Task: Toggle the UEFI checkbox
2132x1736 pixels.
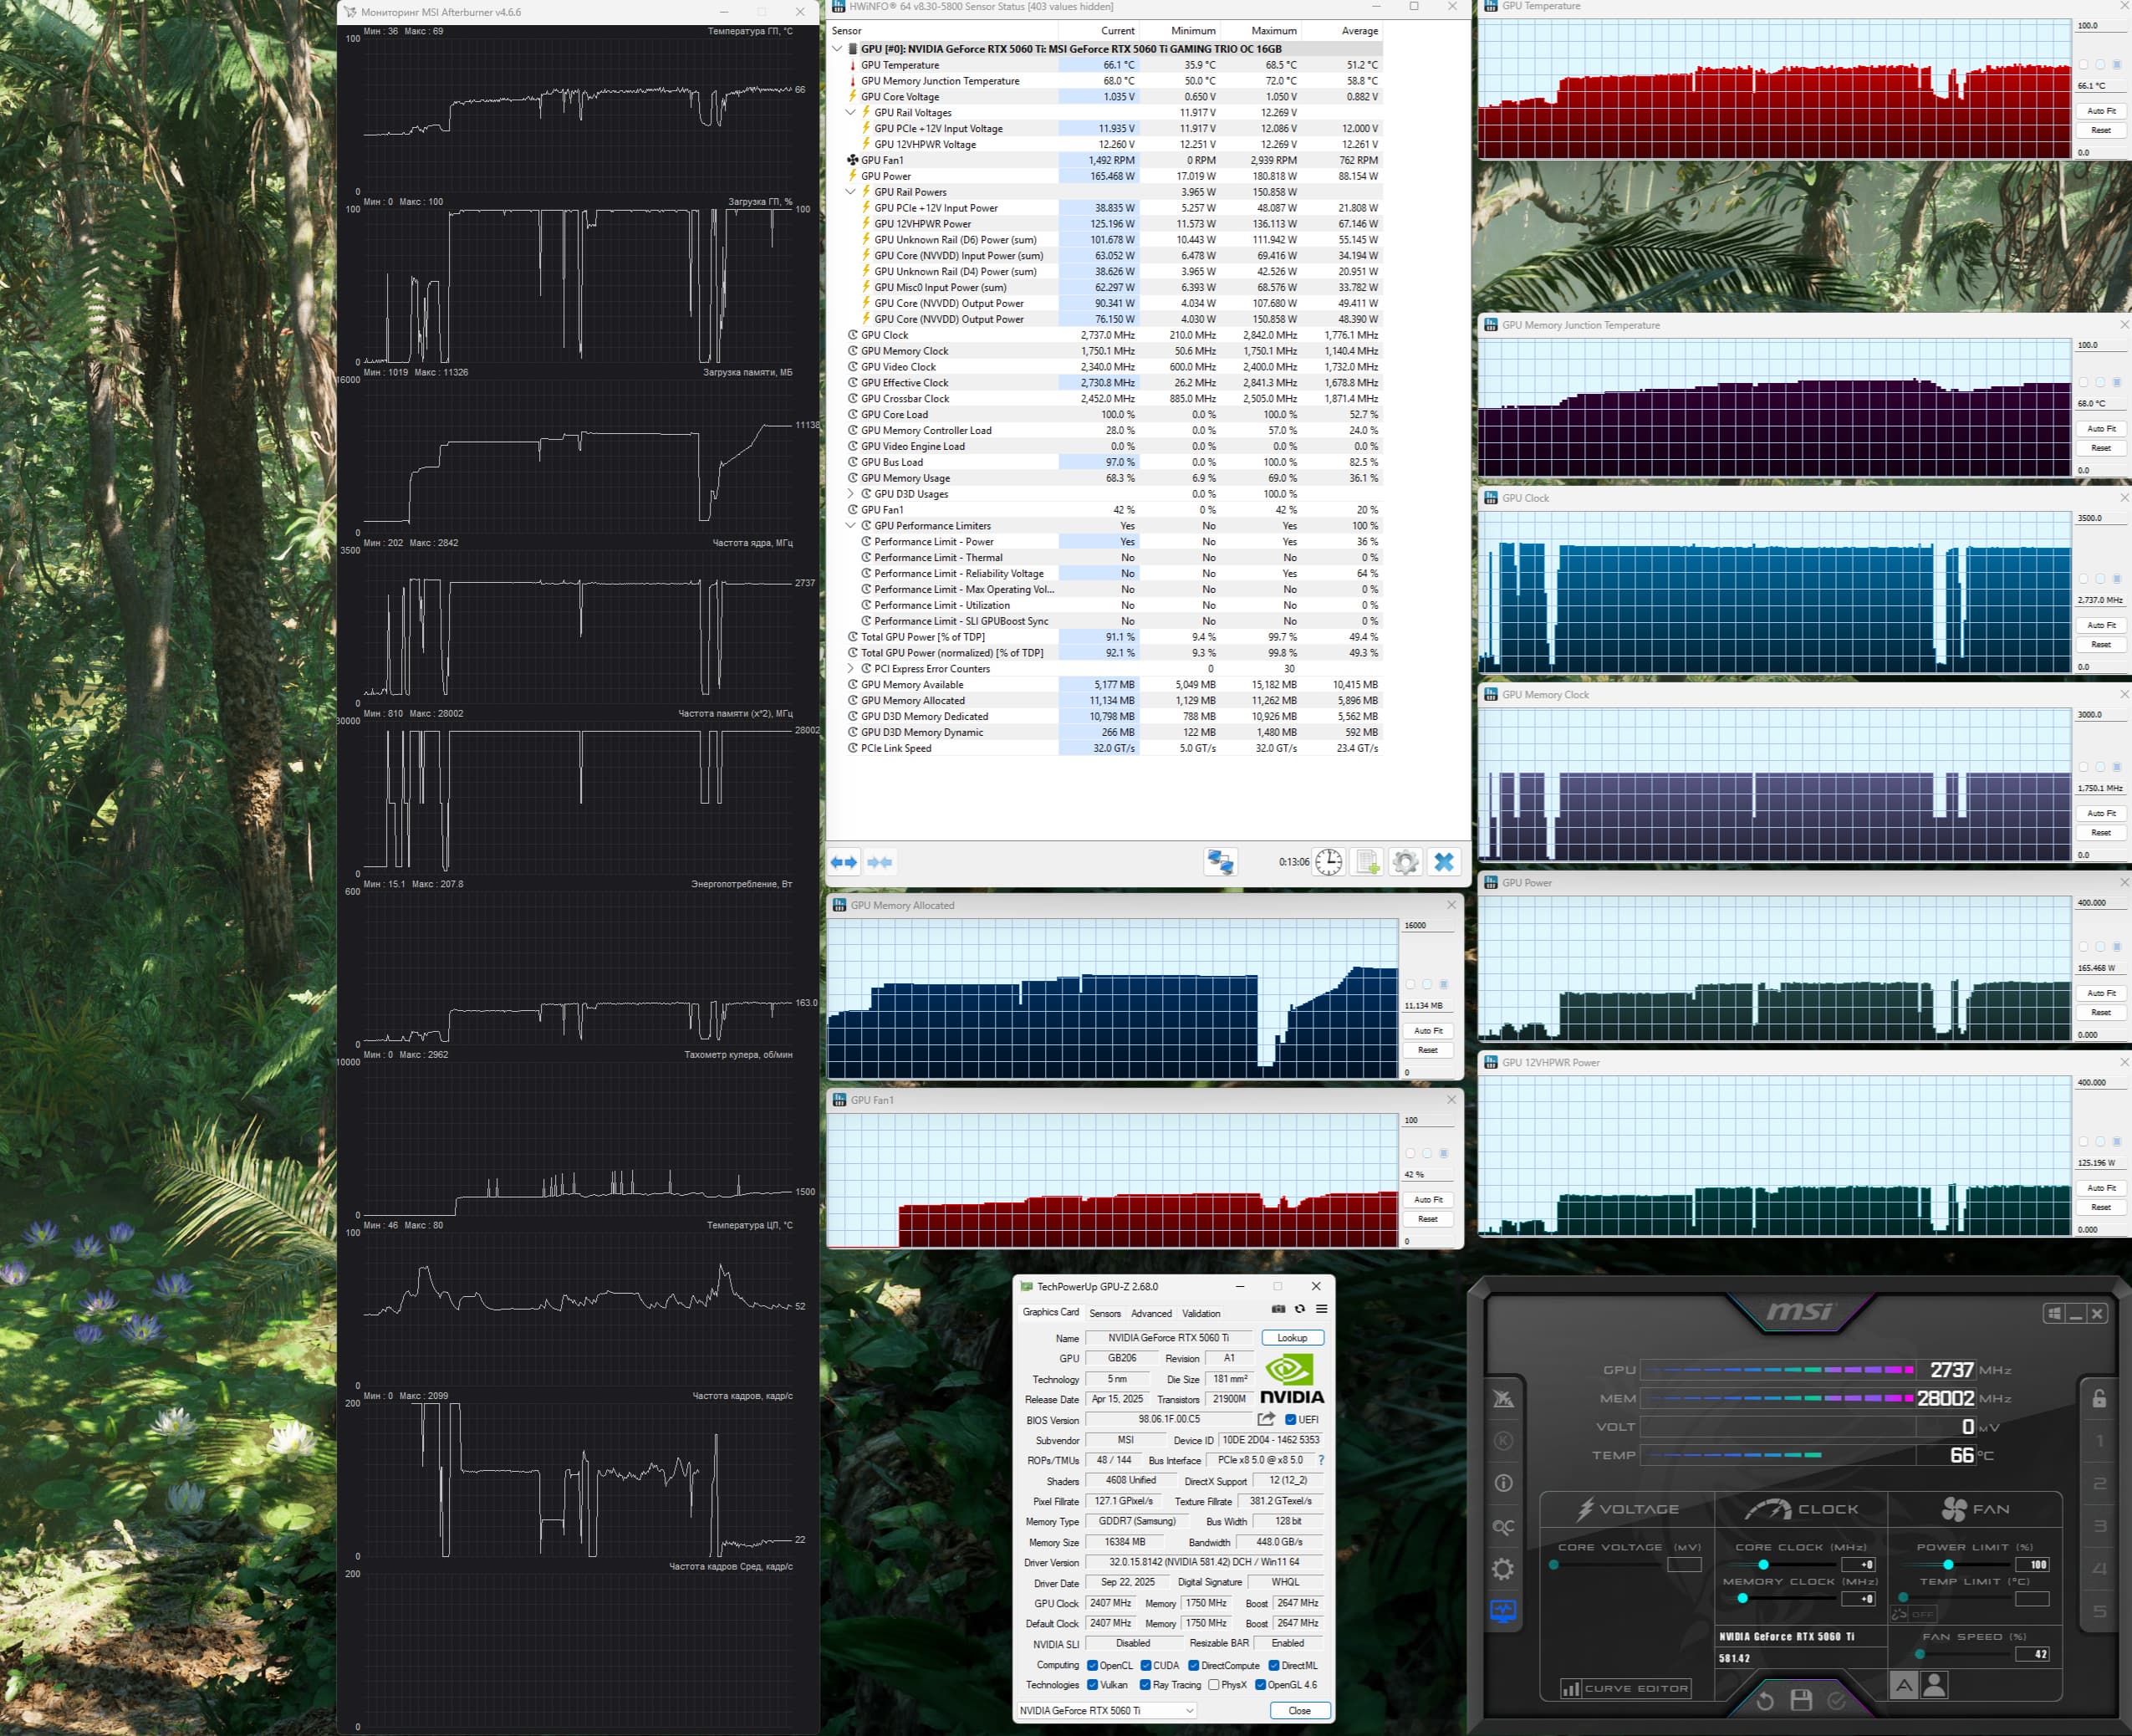Action: [1290, 1420]
